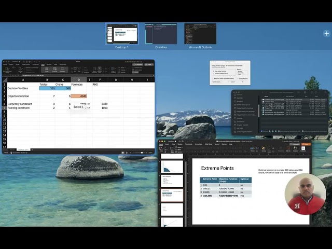Check 'Outline Reports' box in Solver dialog
Screen dimensions: 332x249
pos(238,78)
